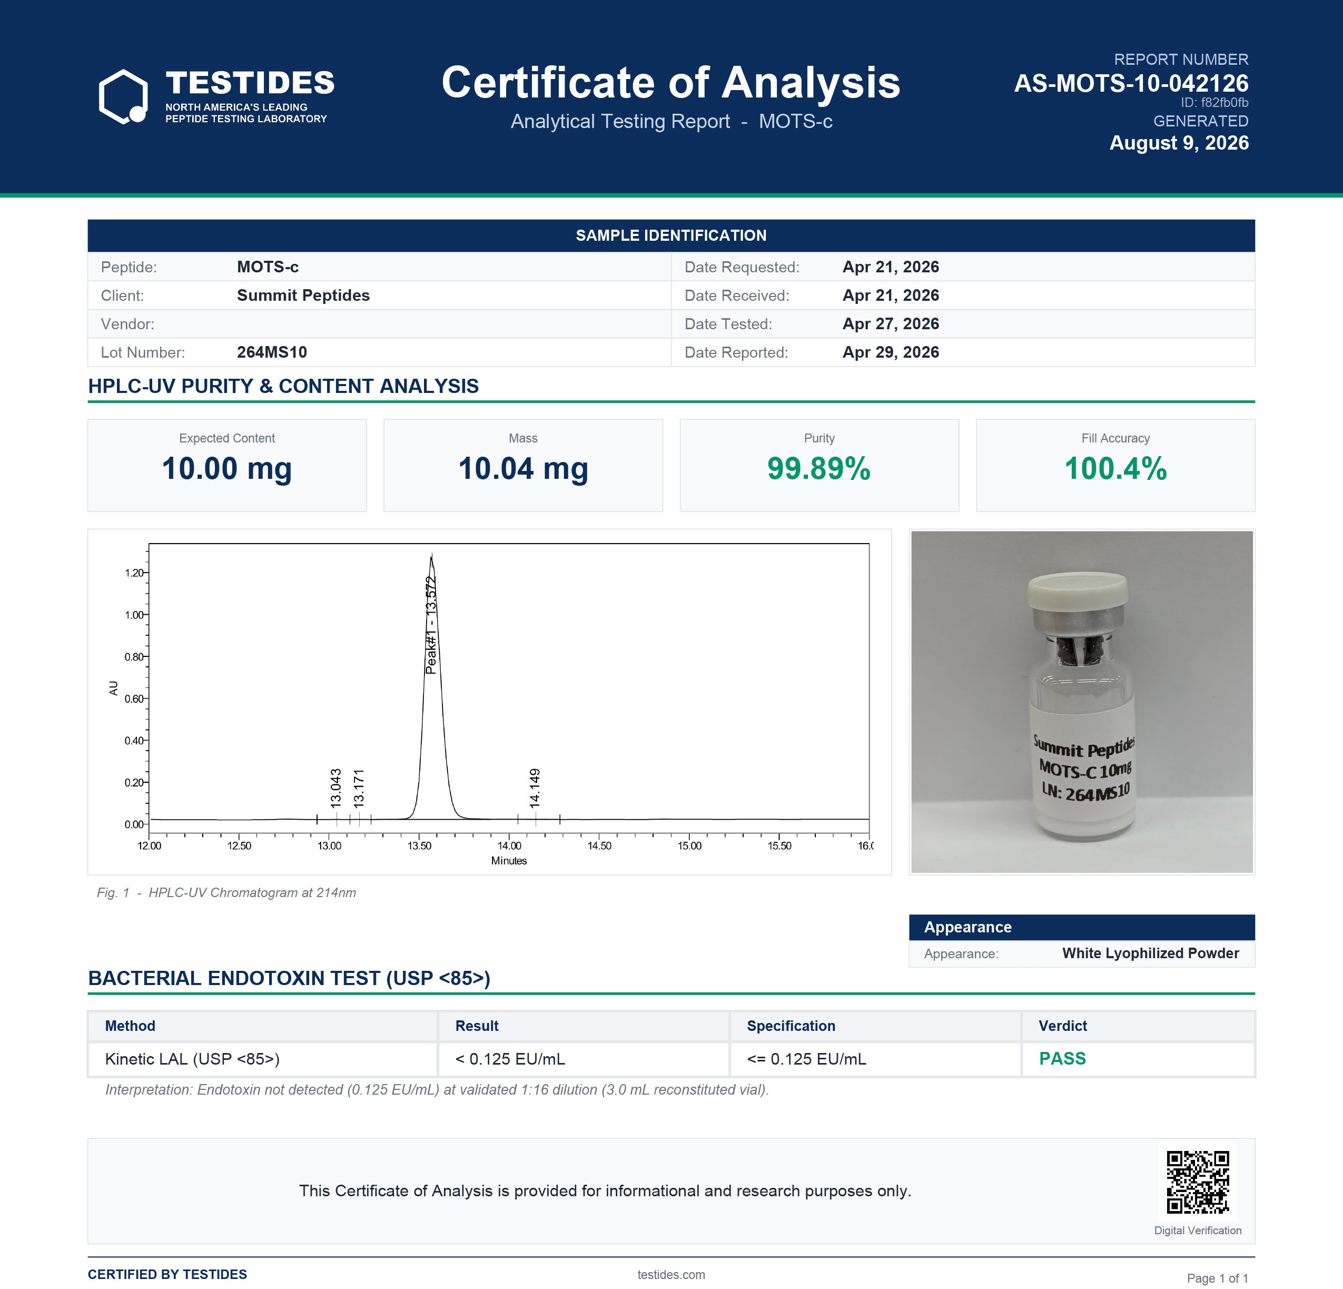Click the Method column header
1343x1289 pixels.
click(130, 1026)
